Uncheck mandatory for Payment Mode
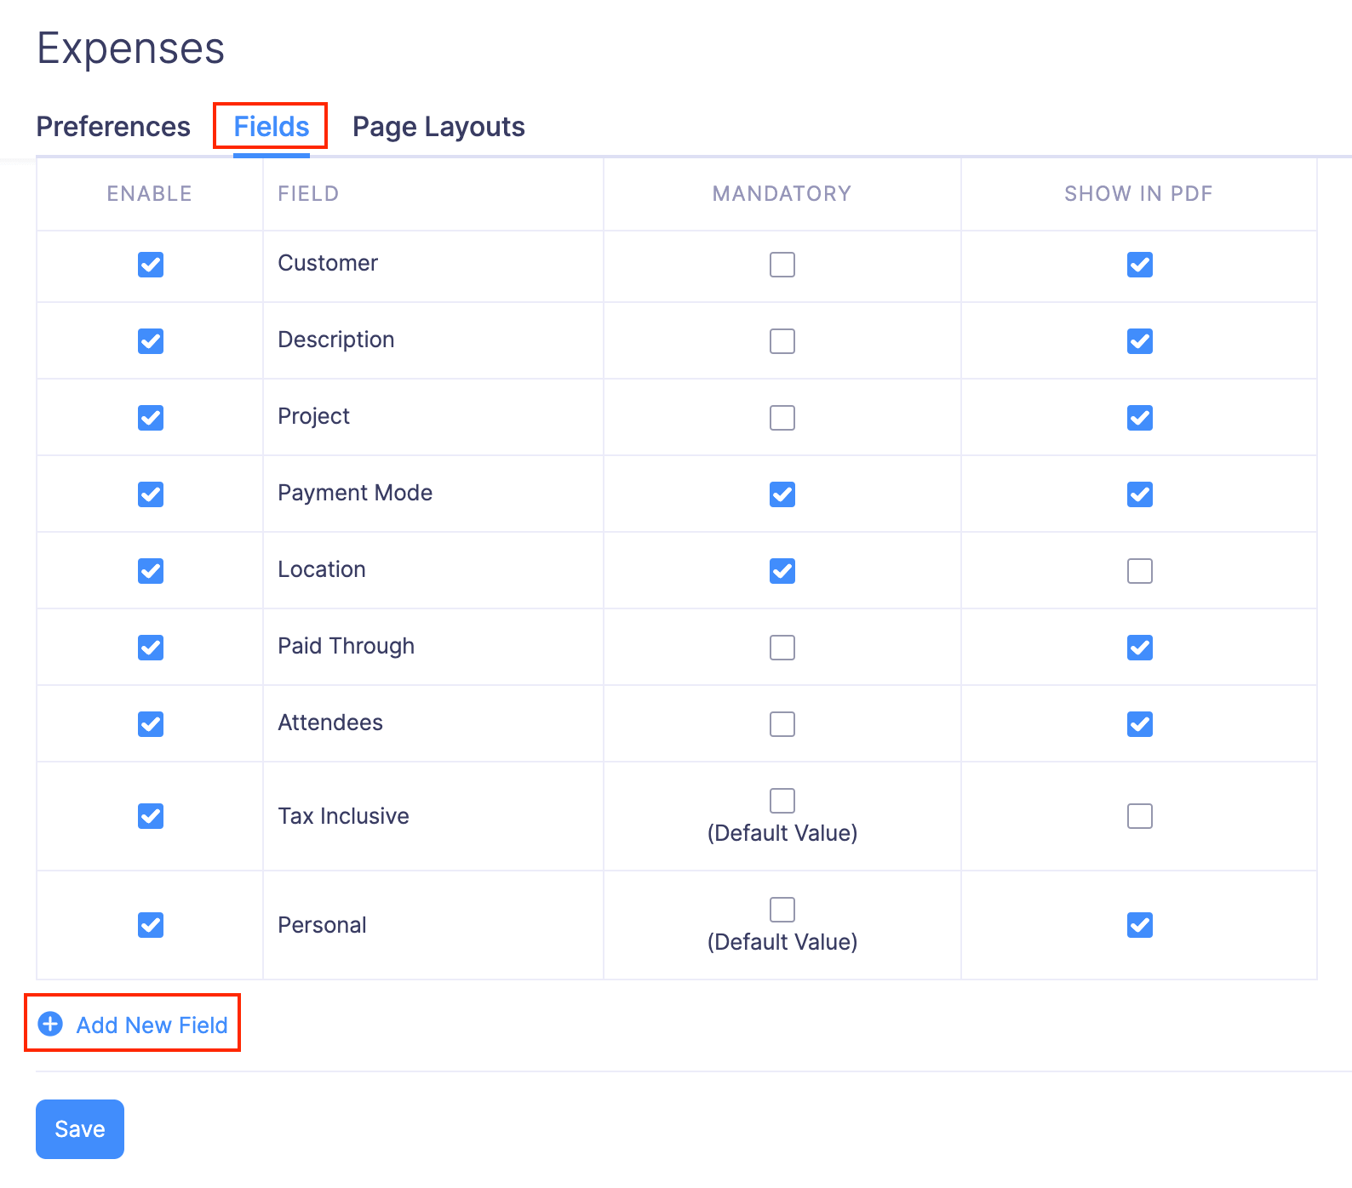This screenshot has height=1188, width=1352. click(782, 494)
